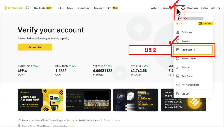Change currency from EUR
The height and width of the screenshot is (127, 224).
[x=213, y=8]
